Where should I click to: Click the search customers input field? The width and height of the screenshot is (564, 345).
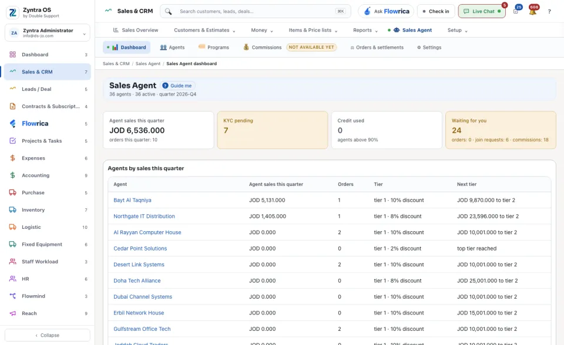pyautogui.click(x=256, y=11)
